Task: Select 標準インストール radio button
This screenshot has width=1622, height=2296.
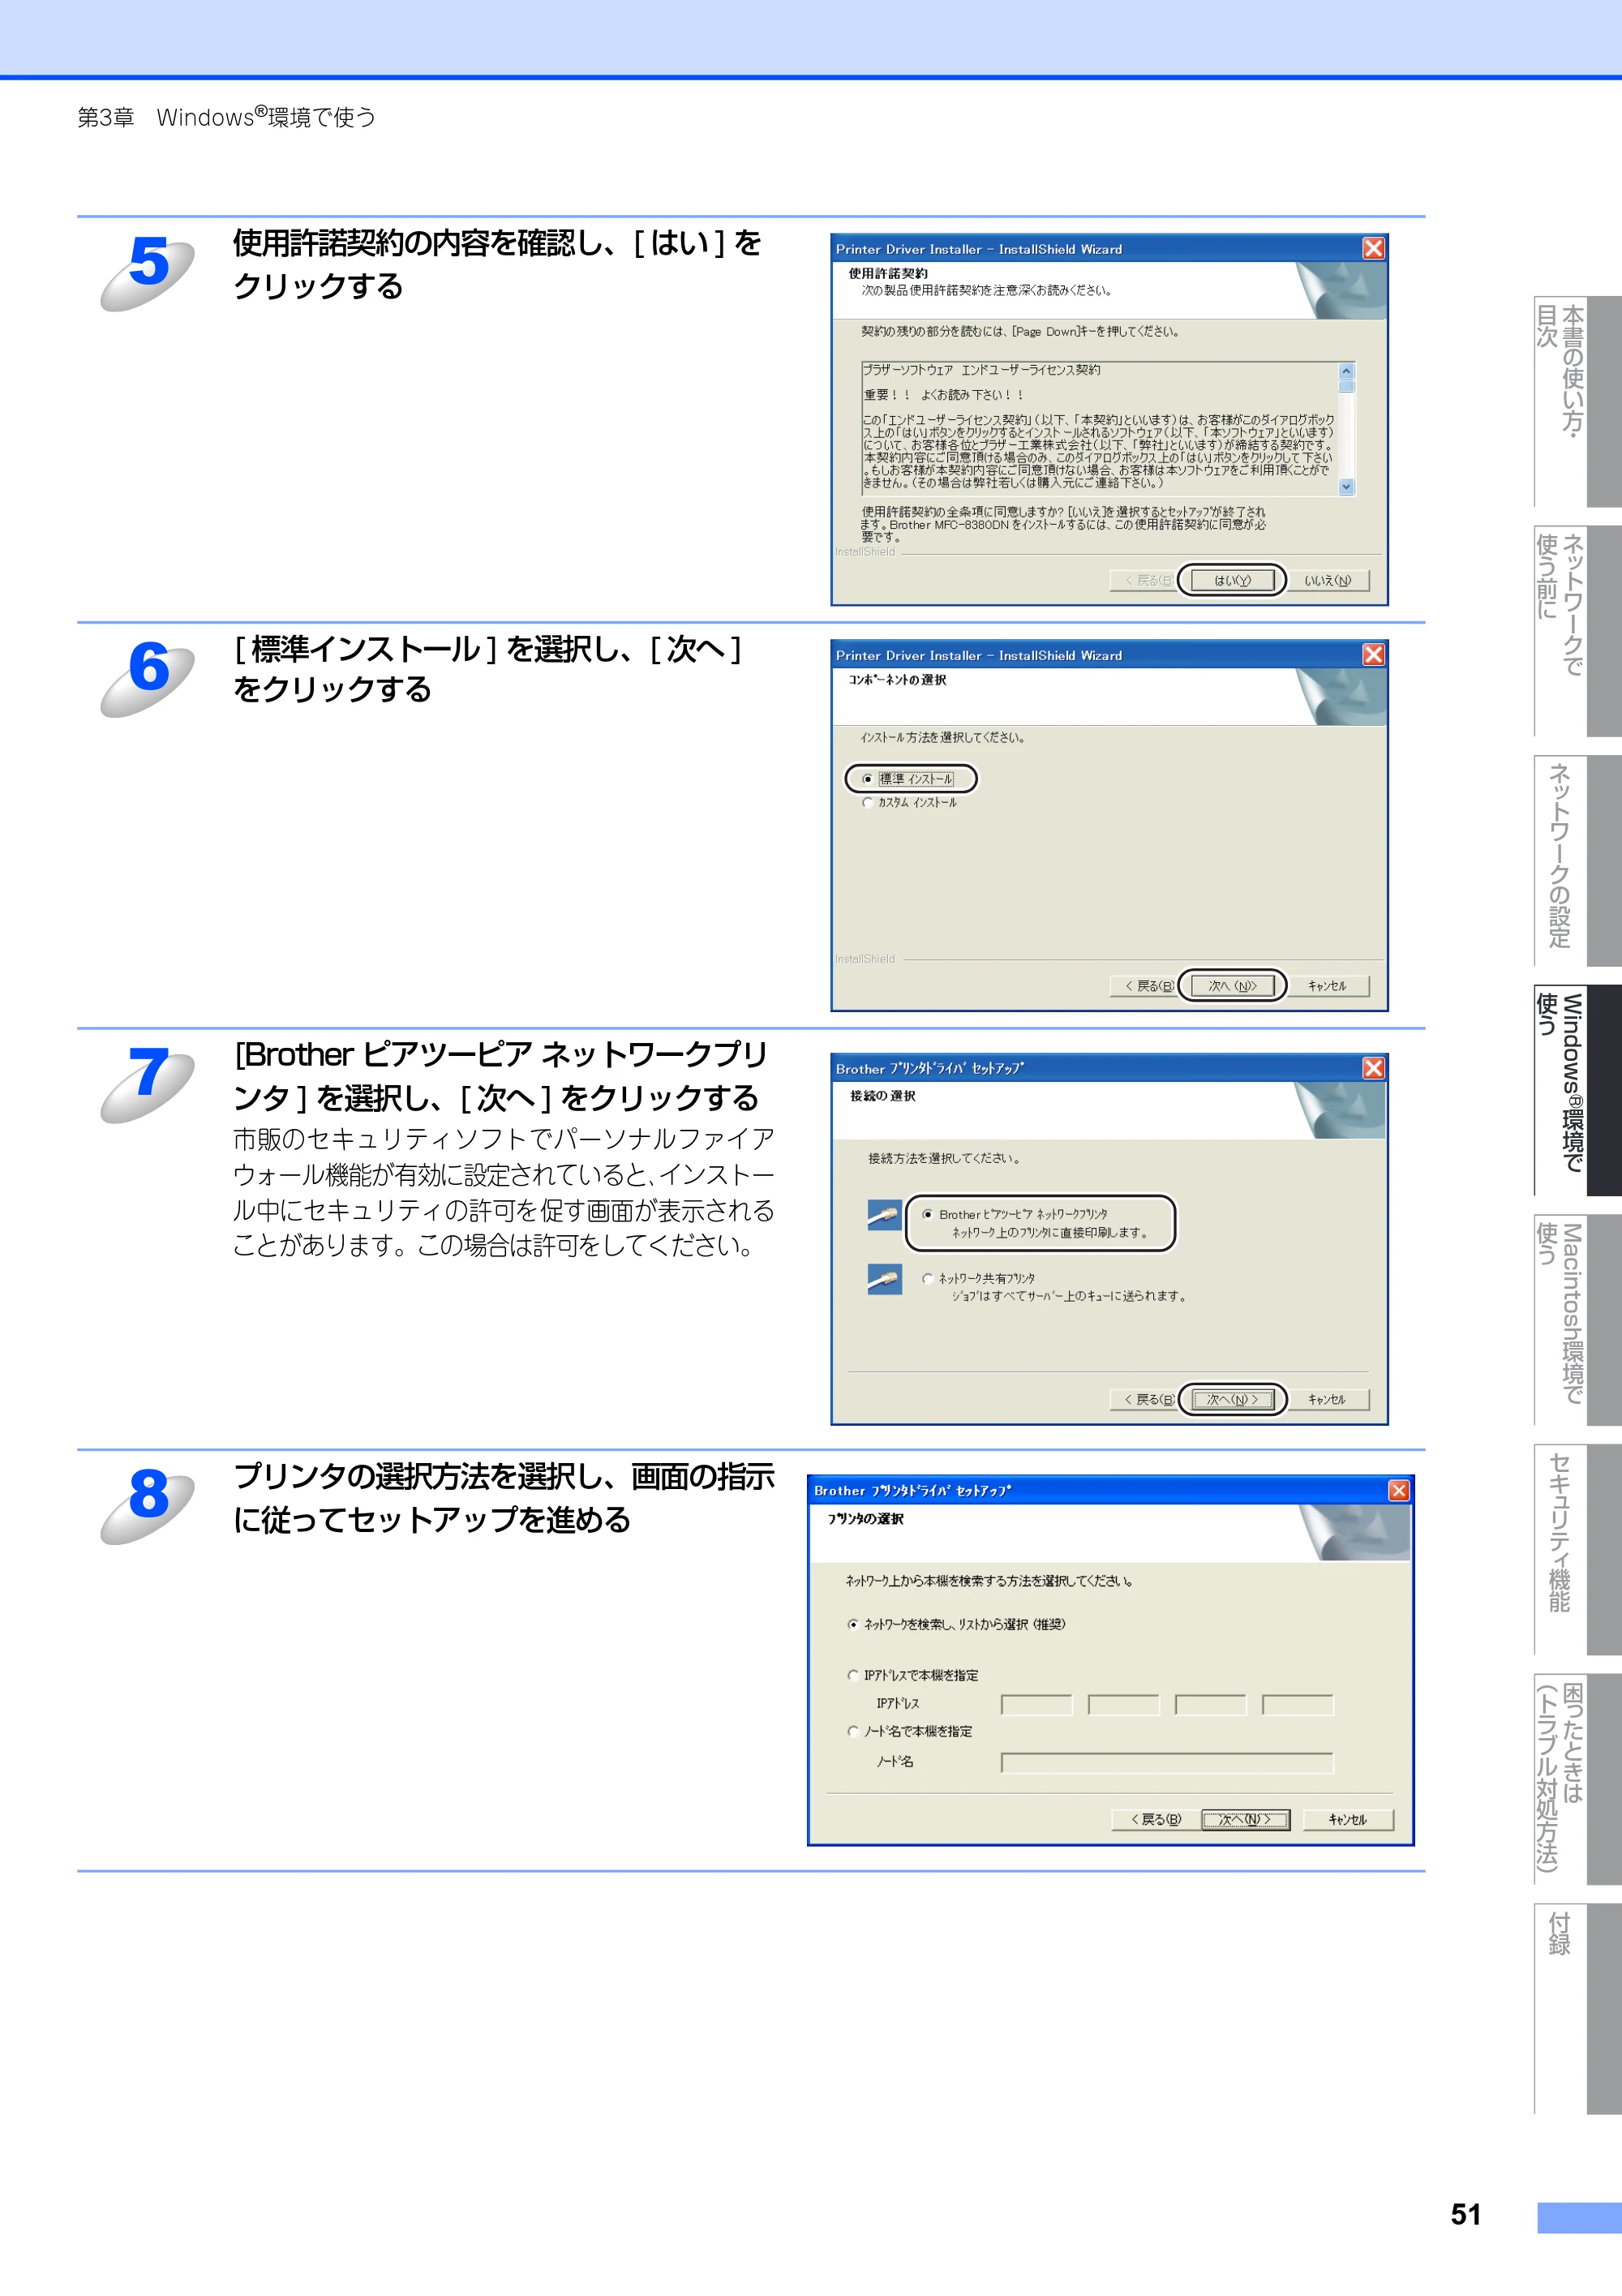Action: click(x=867, y=779)
